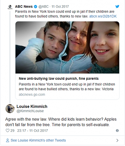Open the family photo in article card
125x146 pixels.
point(67,47)
